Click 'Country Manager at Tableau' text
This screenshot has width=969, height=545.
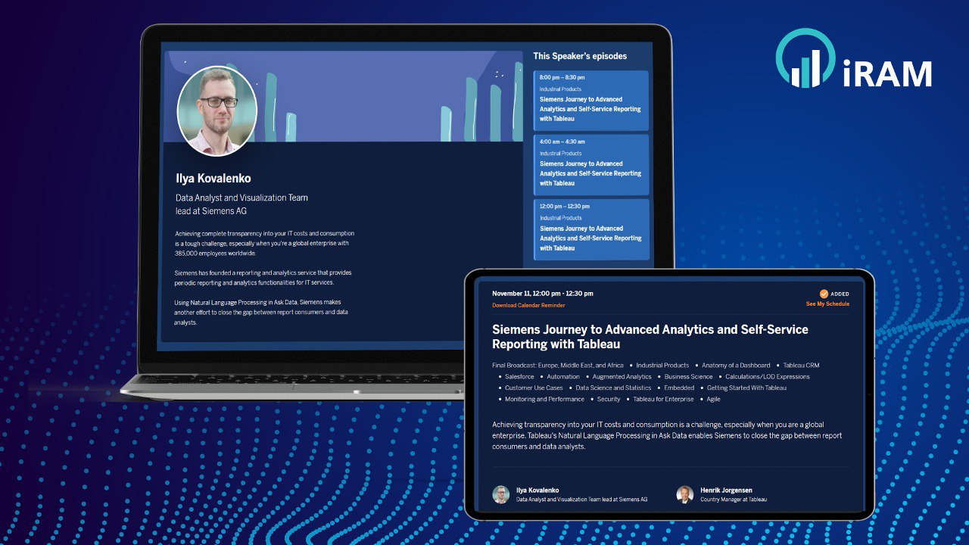tap(734, 500)
